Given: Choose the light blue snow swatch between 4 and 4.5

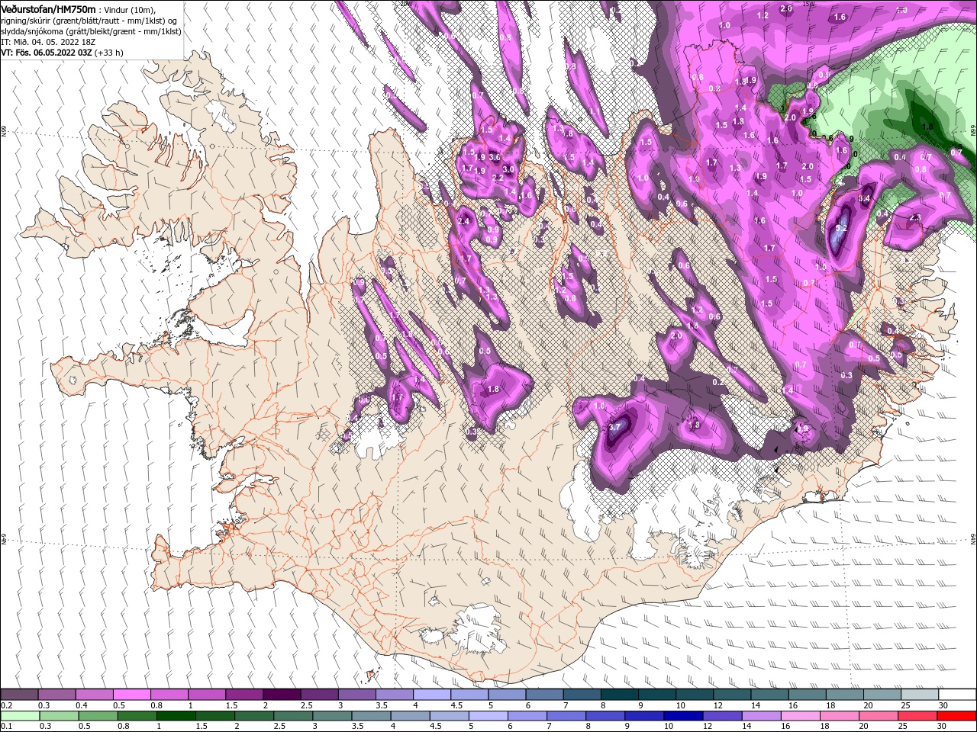Looking at the screenshot, I should [431, 695].
